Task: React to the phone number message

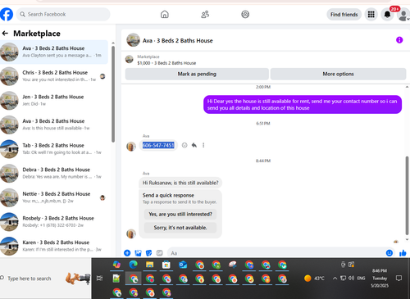Action: 184,145
